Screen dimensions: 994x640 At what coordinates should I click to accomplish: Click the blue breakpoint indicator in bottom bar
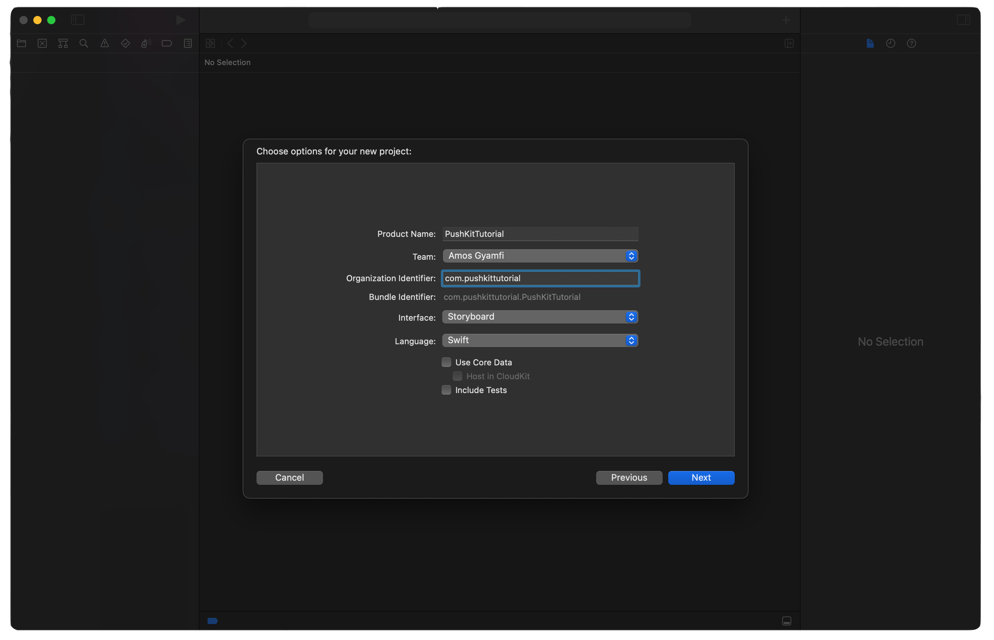pos(212,621)
